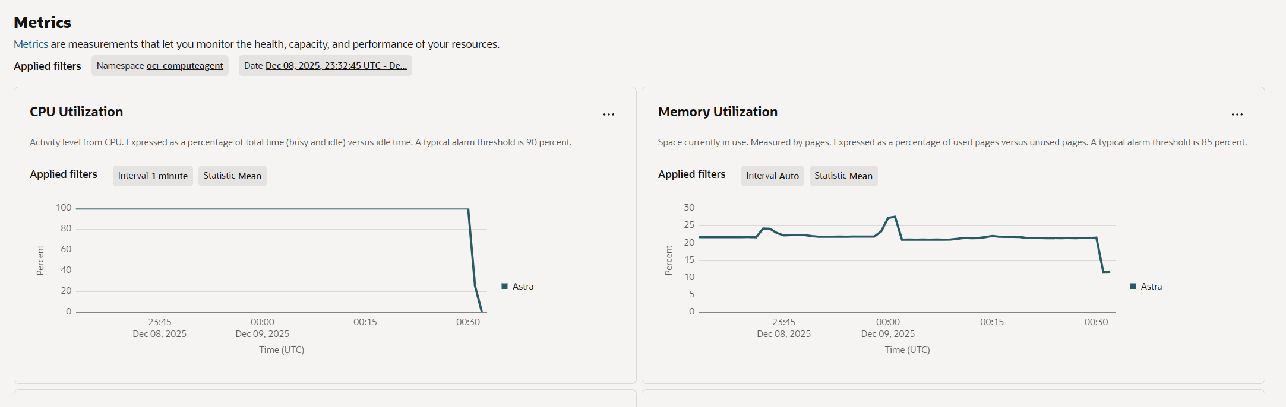Open the Metrics documentation link
Screen dimensions: 1286x407
(x=31, y=44)
